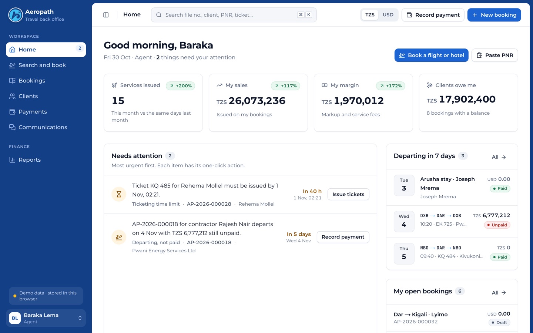Open the Arusha stay Joseph Mrema departure
Image resolution: width=533 pixels, height=333 pixels.
(452, 188)
